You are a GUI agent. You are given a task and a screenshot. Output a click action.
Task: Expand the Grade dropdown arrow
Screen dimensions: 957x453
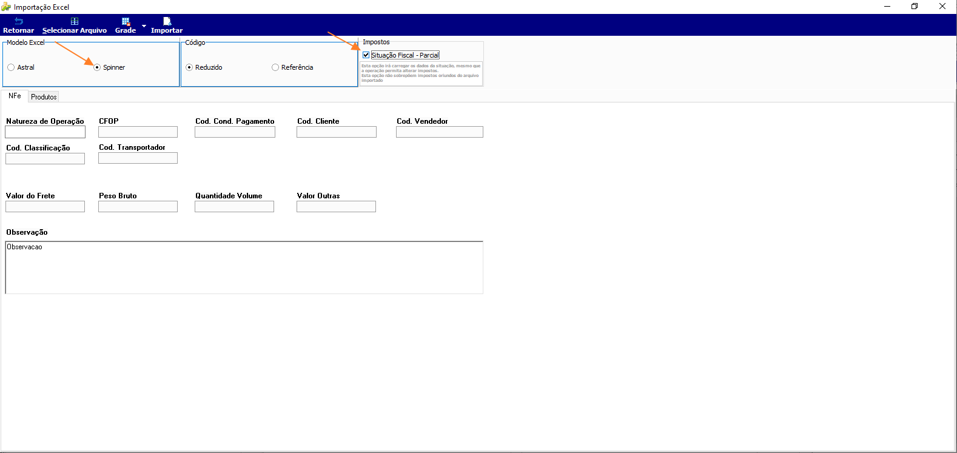(144, 26)
